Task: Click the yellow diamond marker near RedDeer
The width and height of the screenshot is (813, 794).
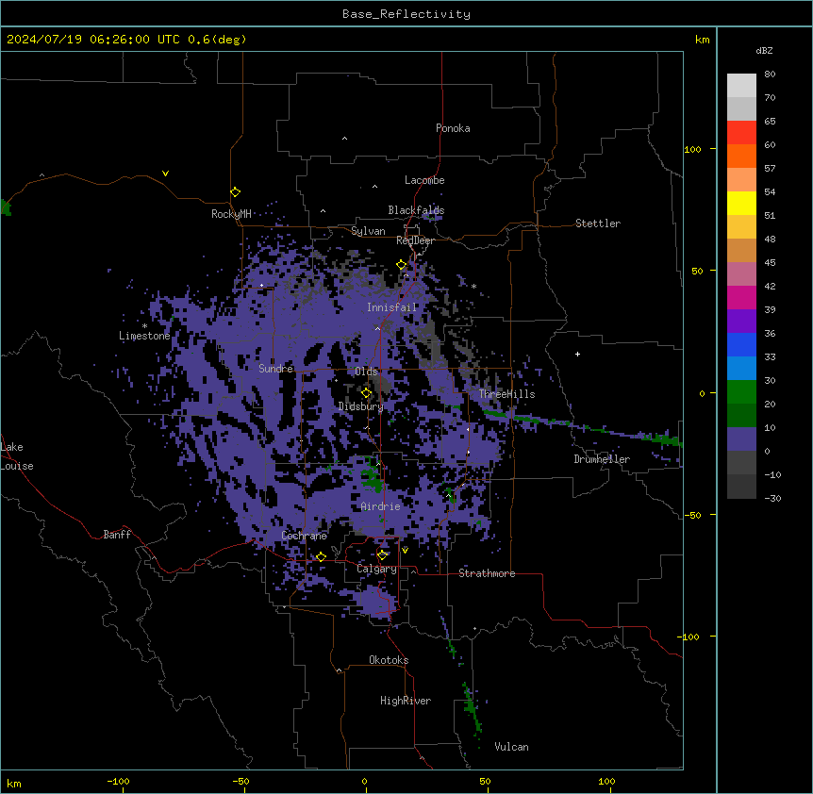Action: [x=402, y=265]
